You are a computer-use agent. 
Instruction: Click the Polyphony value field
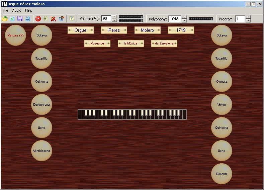tap(175, 19)
